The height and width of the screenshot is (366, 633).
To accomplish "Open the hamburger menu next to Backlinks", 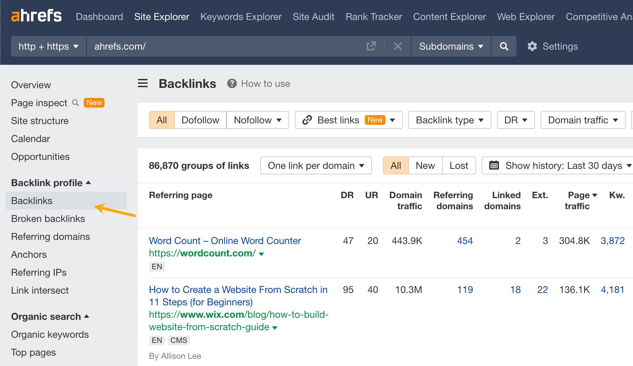I will tap(142, 83).
